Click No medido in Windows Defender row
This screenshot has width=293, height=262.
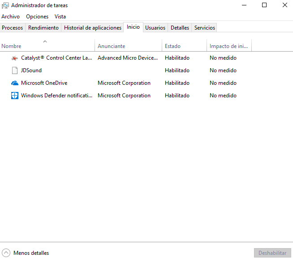pos(223,96)
